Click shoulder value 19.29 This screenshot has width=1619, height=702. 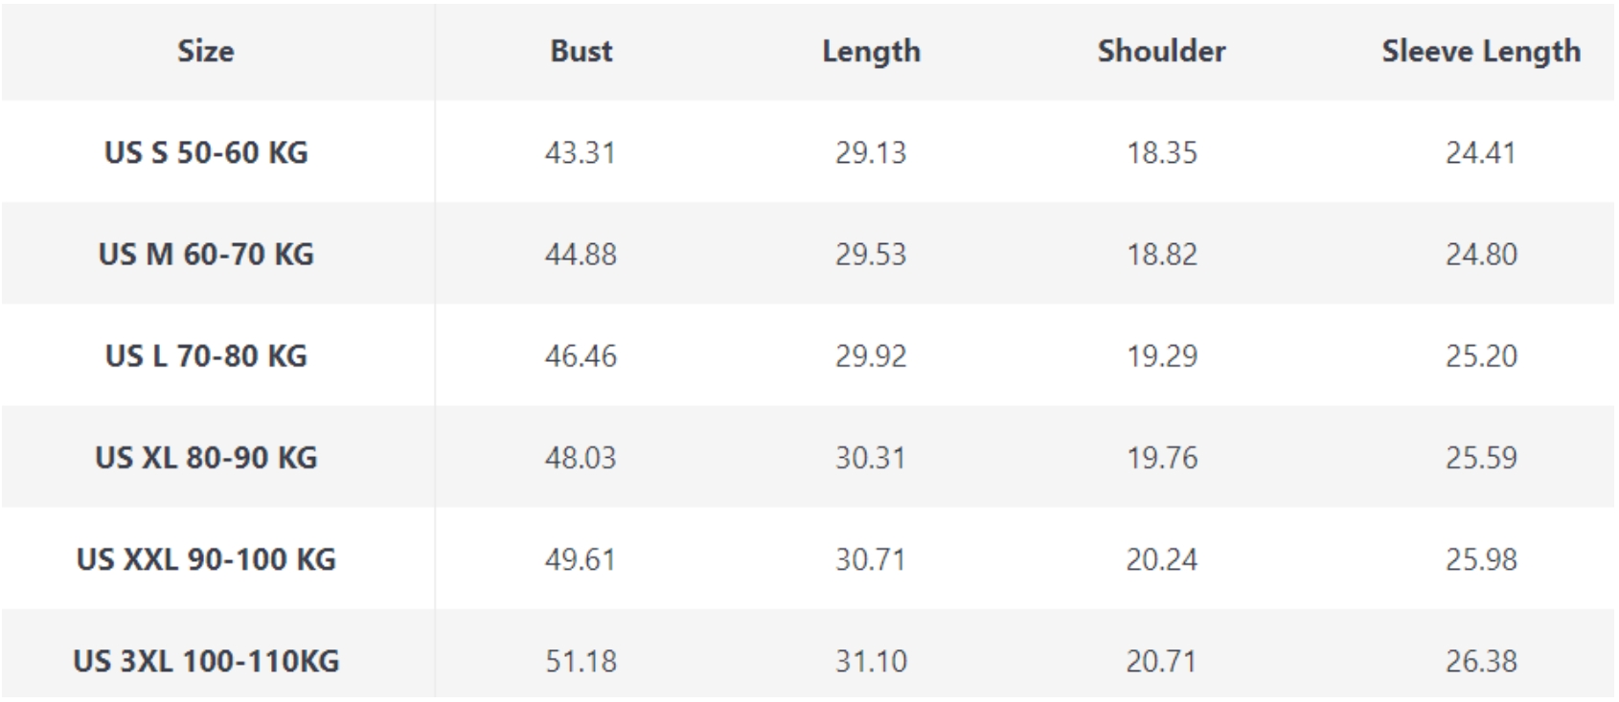[x=1161, y=355]
